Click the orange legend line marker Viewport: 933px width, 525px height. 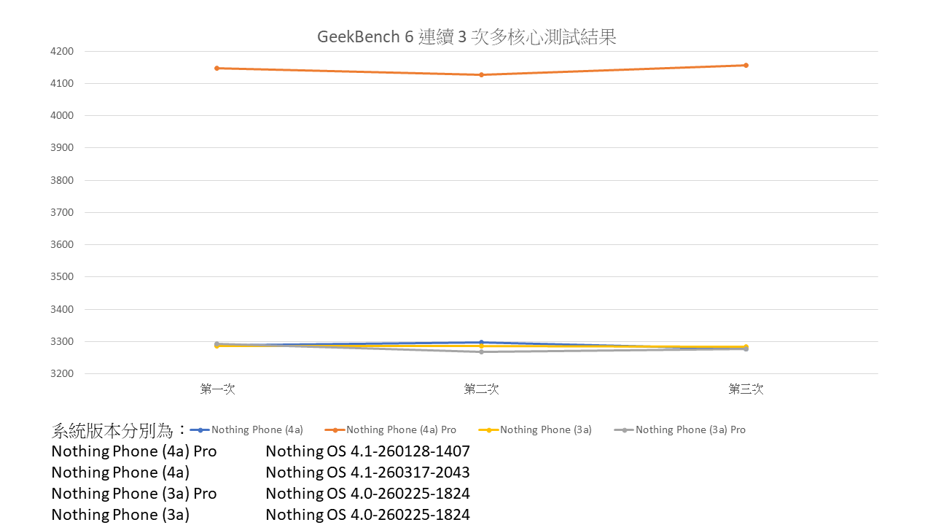coord(335,429)
